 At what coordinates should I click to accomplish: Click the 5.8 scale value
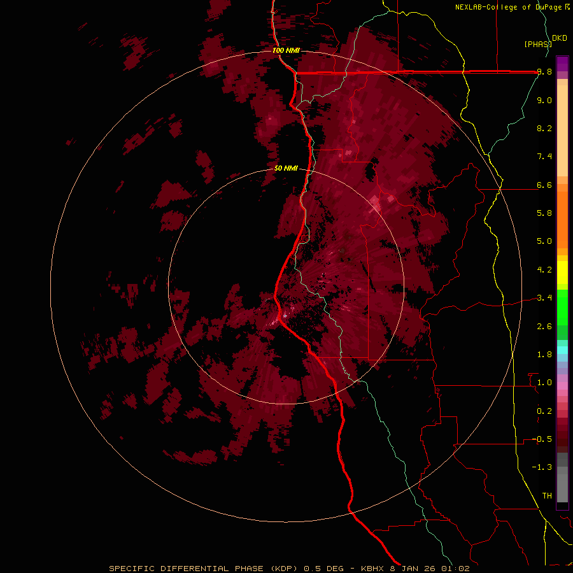click(x=544, y=213)
